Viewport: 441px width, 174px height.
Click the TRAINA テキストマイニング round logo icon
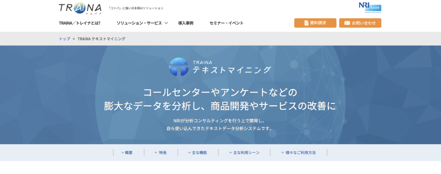click(179, 67)
